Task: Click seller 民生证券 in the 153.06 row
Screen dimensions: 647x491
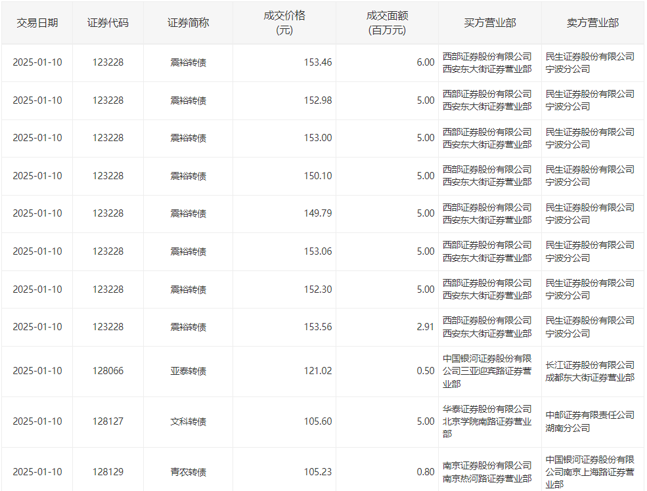Action: point(590,252)
